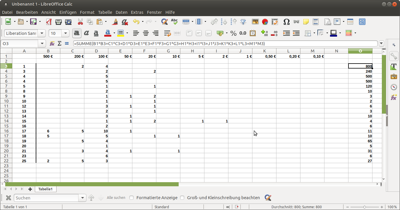Cut the selection with the scissors icon

(x=80, y=22)
